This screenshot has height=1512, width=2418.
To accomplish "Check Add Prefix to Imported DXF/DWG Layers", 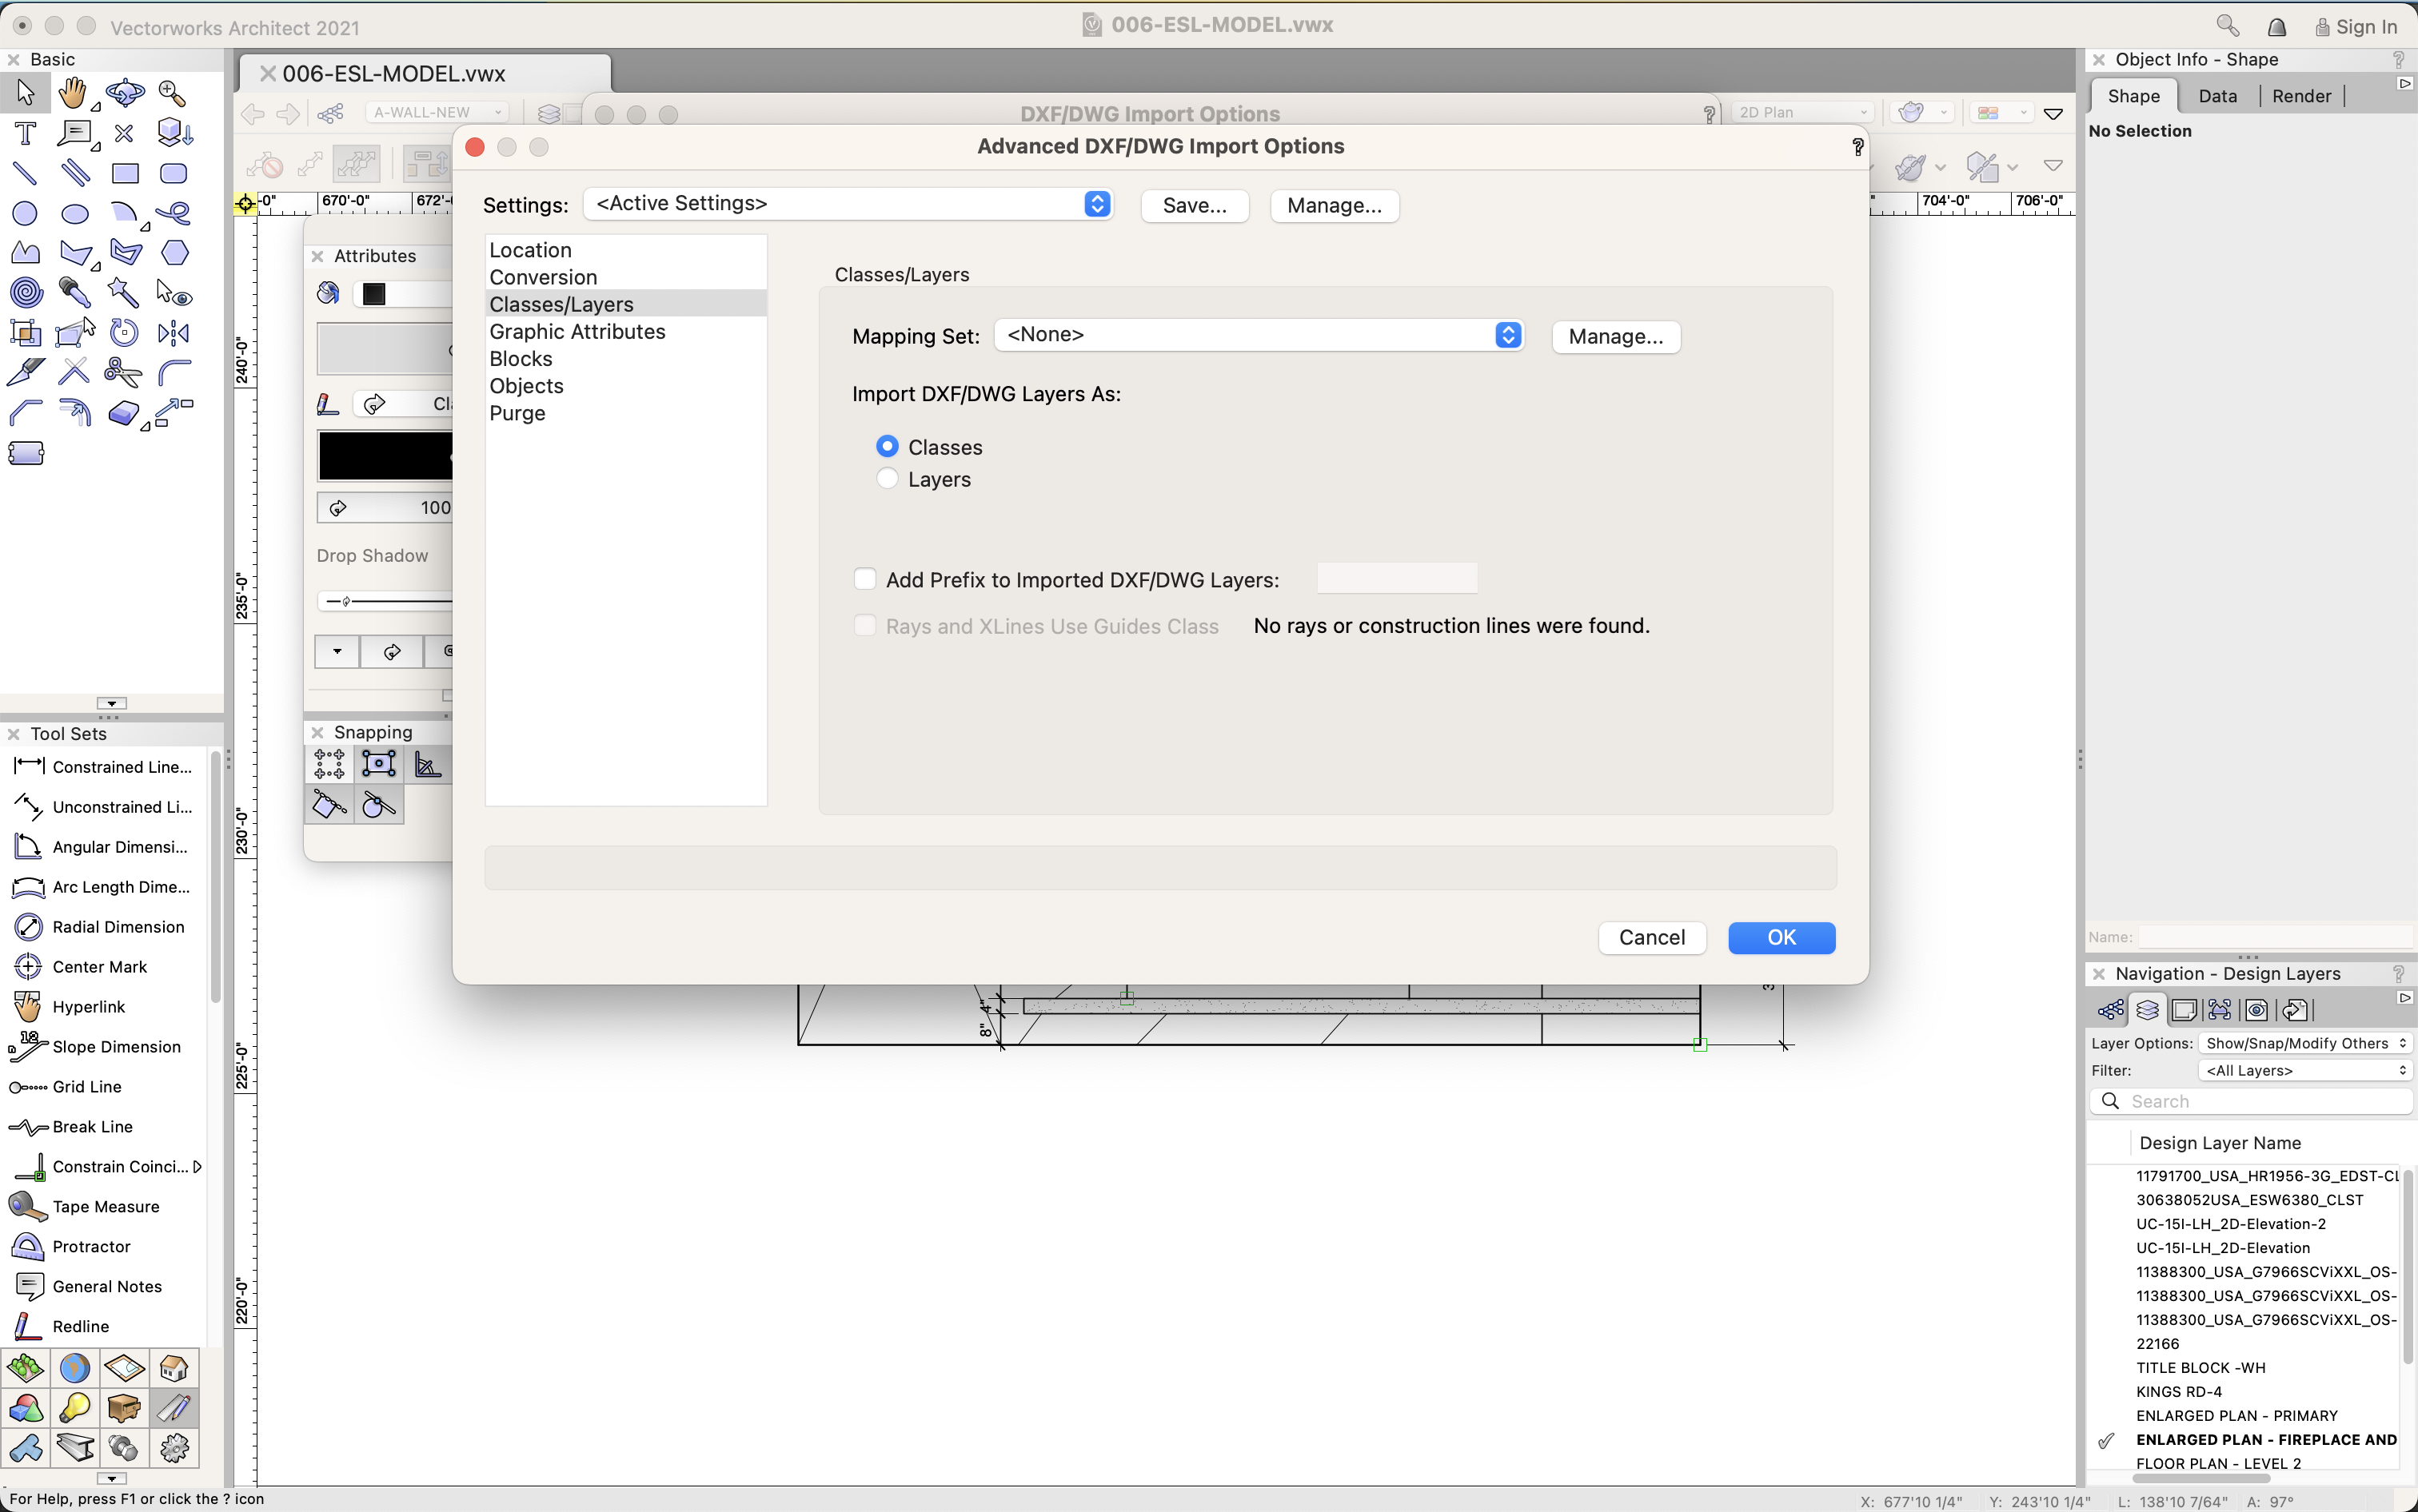I will [865, 578].
